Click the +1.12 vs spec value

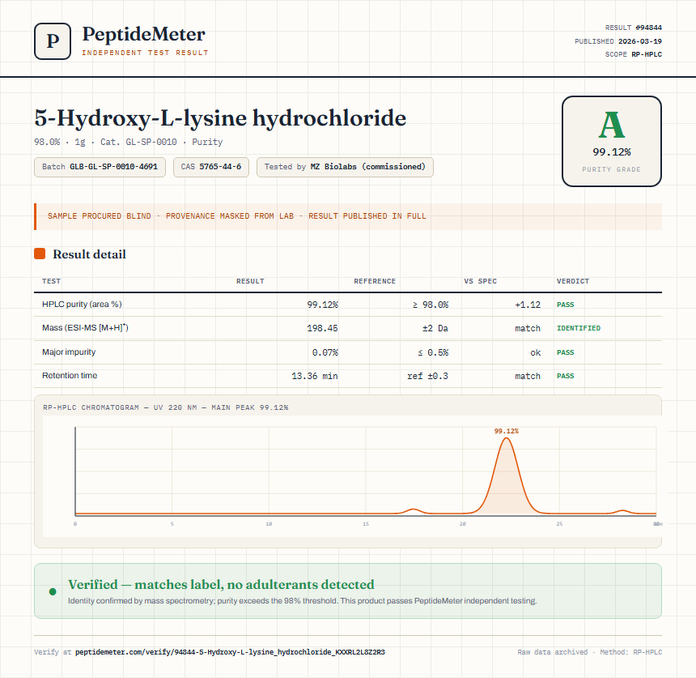(x=528, y=305)
